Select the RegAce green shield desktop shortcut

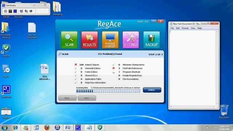pyautogui.click(x=6, y=51)
